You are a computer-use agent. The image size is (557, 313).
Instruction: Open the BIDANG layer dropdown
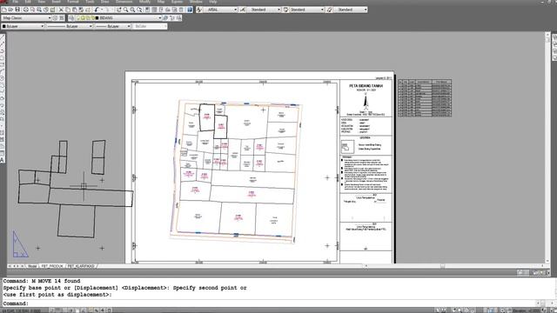click(x=118, y=17)
